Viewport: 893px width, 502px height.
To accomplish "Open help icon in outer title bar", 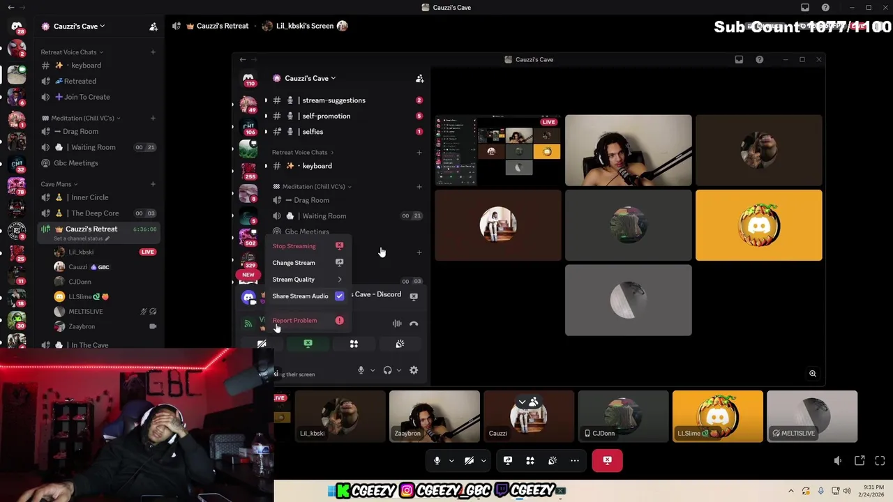I will pos(826,8).
